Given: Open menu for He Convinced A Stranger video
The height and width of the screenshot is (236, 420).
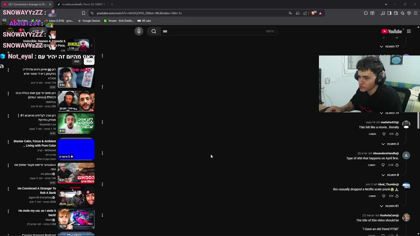Looking at the screenshot, I should [x=8, y=189].
